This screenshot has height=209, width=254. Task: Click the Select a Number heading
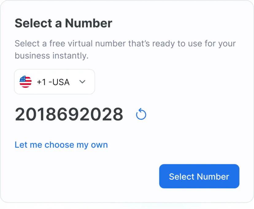coord(63,23)
